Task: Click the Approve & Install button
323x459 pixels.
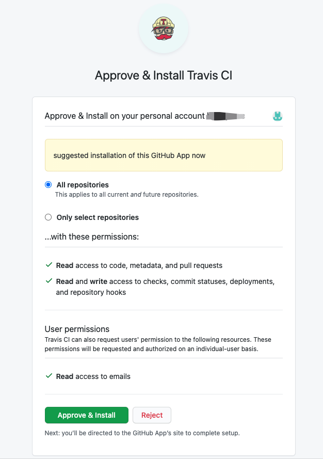Action: [x=87, y=415]
